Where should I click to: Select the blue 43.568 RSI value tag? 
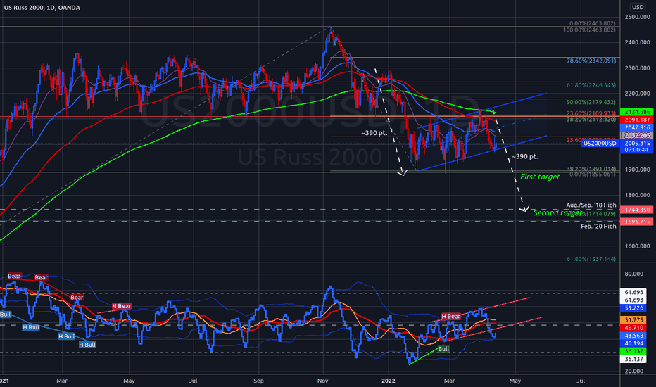[633, 336]
